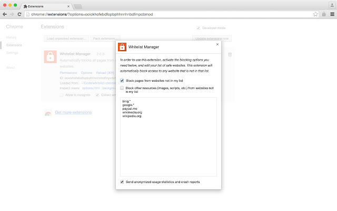This screenshot has height=211, width=337.
Task: Bookmark this page with the star icon
Action: [x=315, y=14]
